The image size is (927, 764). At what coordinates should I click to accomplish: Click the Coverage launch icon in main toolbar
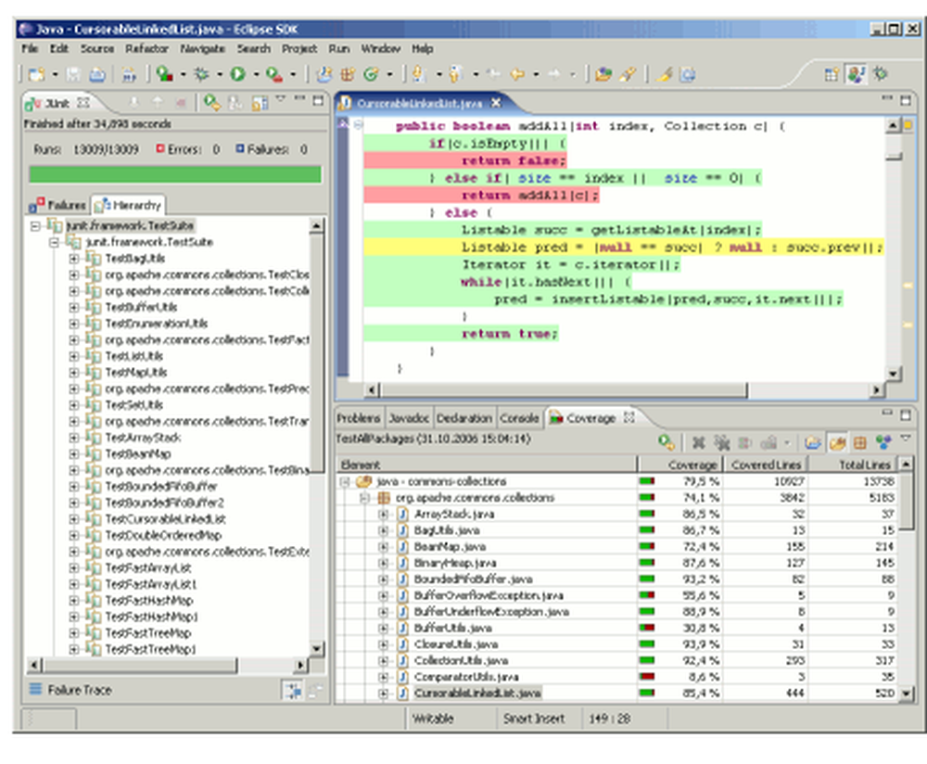click(164, 74)
